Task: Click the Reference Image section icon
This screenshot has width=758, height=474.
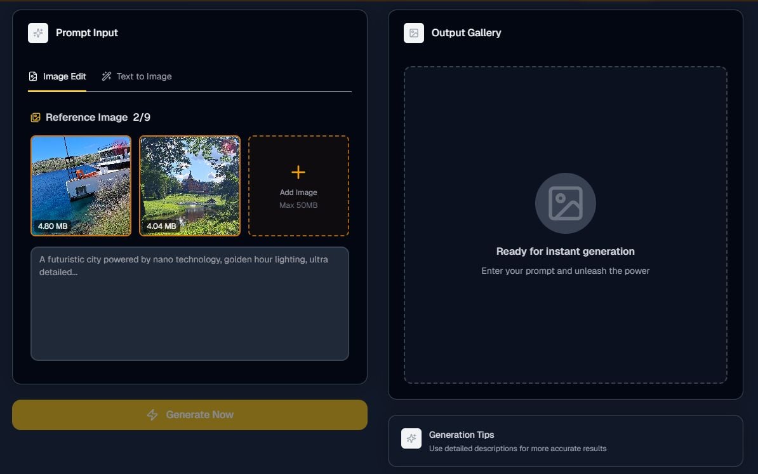Action: tap(36, 118)
